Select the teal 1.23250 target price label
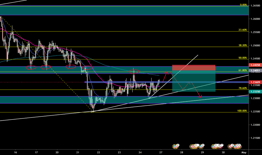Image resolution: width=262 pixels, height=155 pixels. 255,92
